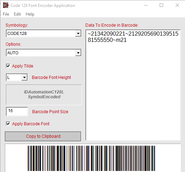Image resolution: width=185 pixels, height=172 pixels.
Task: Minimize the Font Encoder window
Action: tap(146, 5)
